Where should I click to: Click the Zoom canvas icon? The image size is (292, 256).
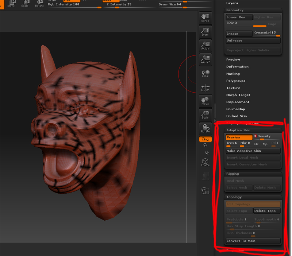click(205, 31)
